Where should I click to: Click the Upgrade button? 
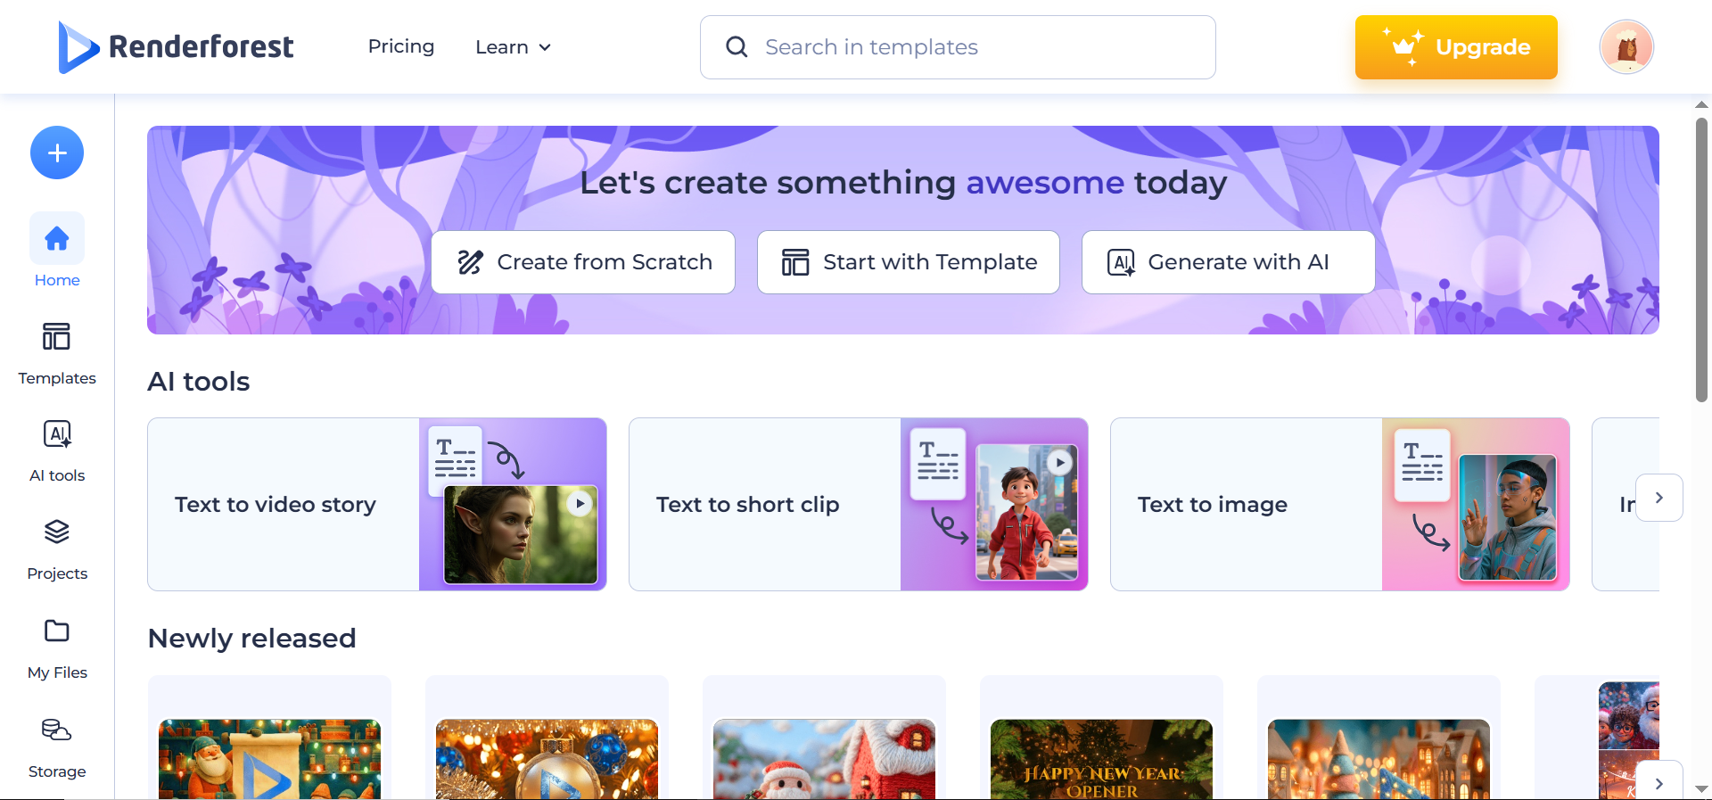point(1456,47)
